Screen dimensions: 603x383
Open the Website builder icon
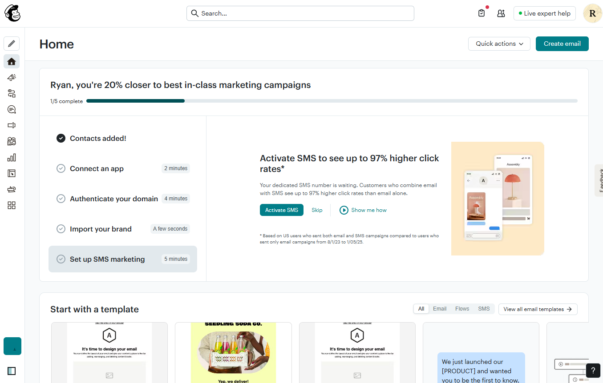point(12,173)
